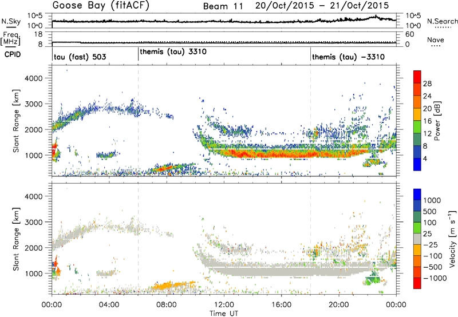Click the 25 value on Velocity colorbar

pyautogui.click(x=428, y=234)
